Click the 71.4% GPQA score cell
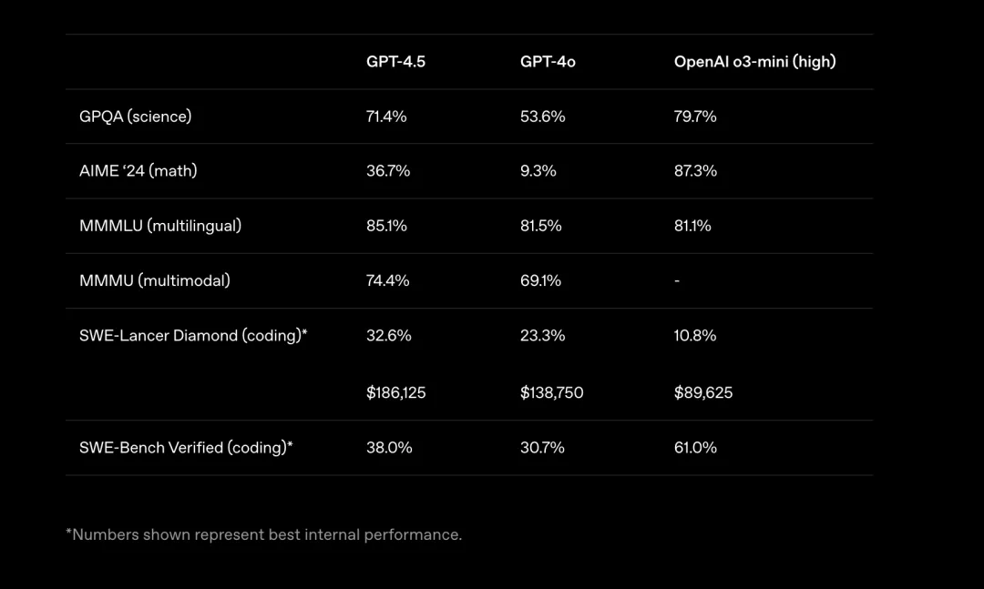 click(386, 117)
